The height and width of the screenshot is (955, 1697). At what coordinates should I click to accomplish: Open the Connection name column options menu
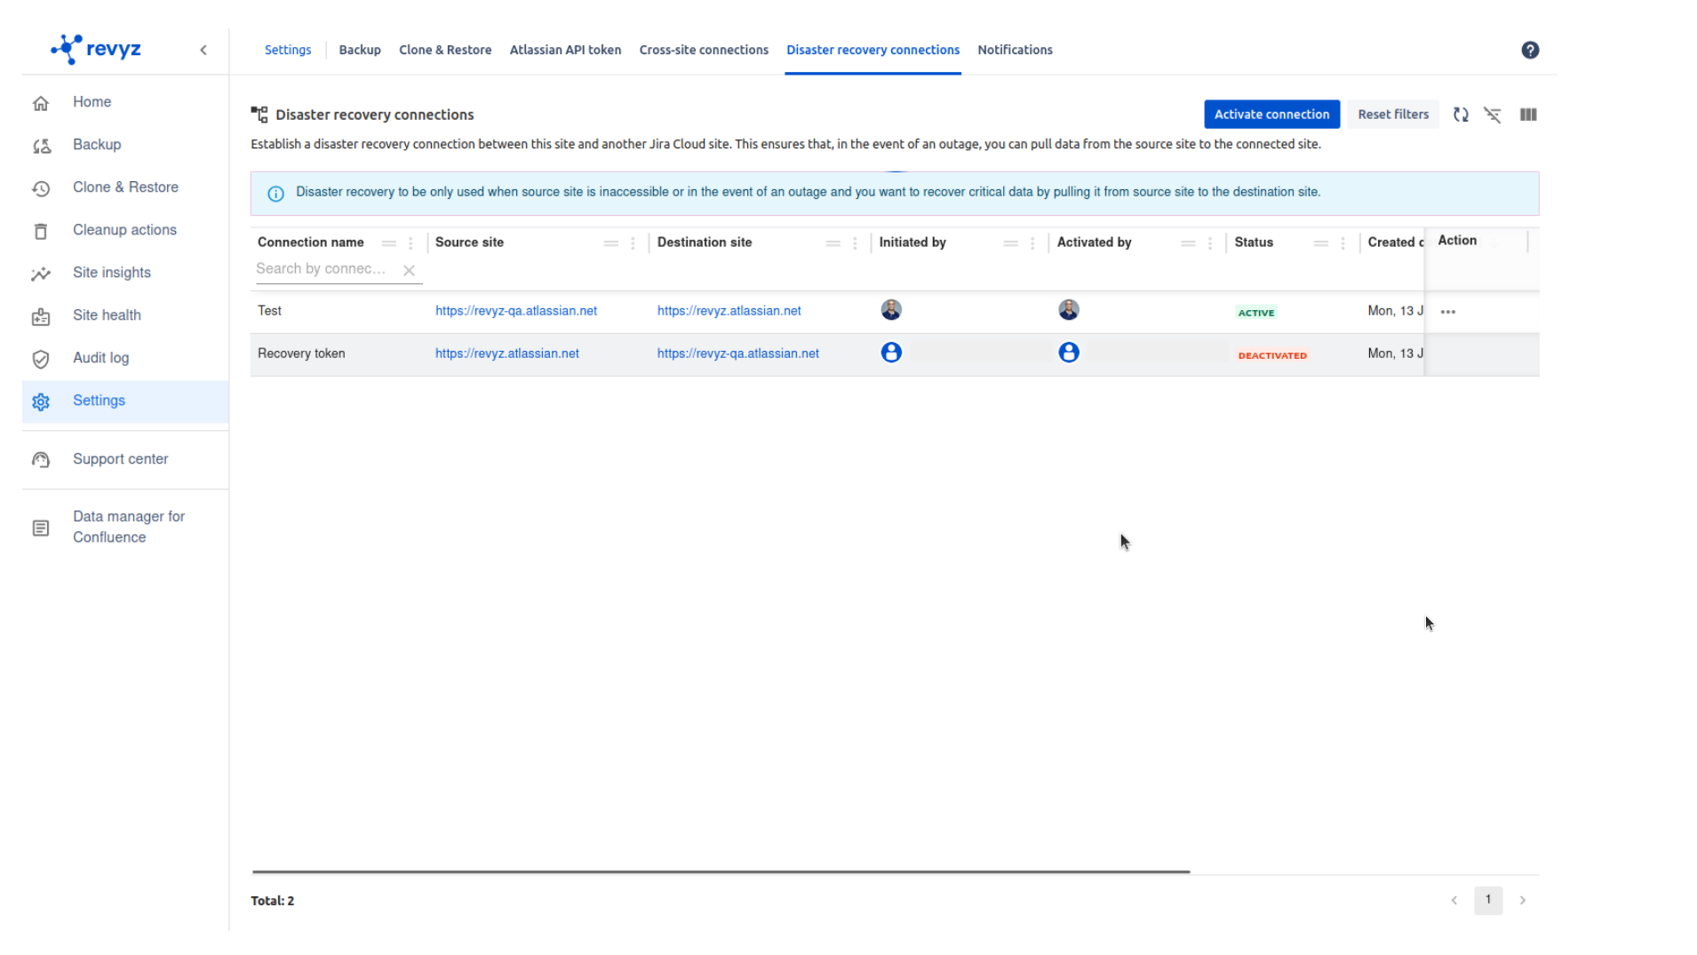410,243
